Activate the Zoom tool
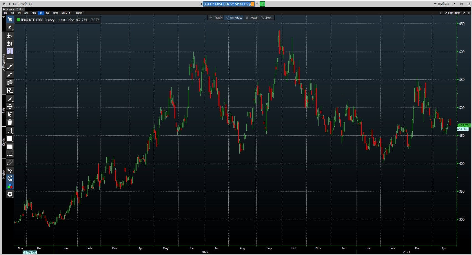This screenshot has width=472, height=255. [x=267, y=18]
